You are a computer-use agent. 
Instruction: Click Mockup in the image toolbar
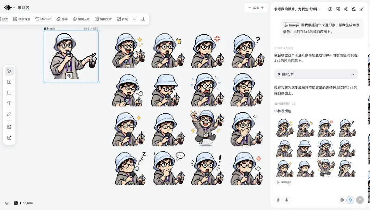click(43, 19)
